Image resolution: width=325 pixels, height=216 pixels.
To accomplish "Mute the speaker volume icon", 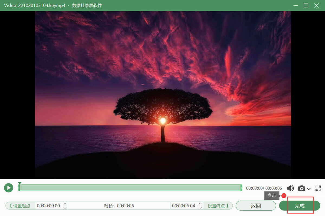I will tap(290, 188).
